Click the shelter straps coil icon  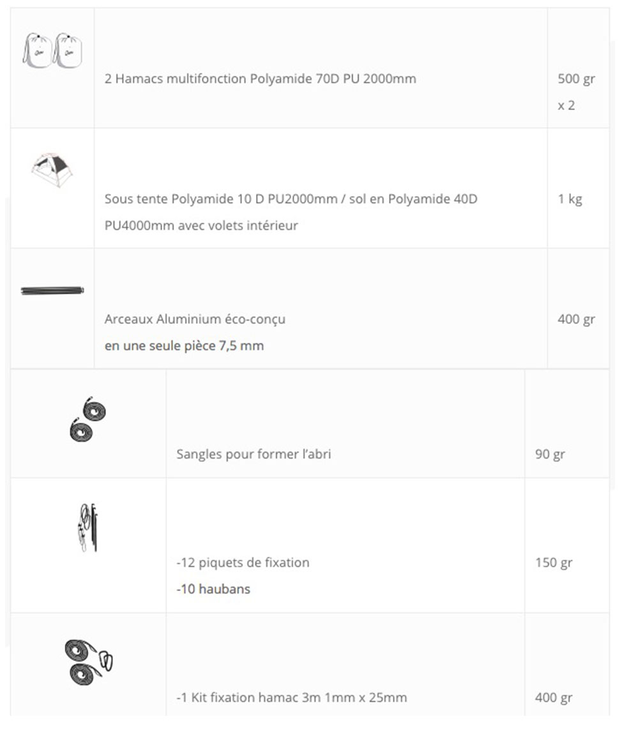click(x=88, y=419)
